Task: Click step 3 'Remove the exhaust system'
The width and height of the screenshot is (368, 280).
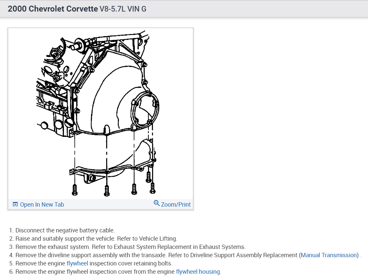Action: 52,247
